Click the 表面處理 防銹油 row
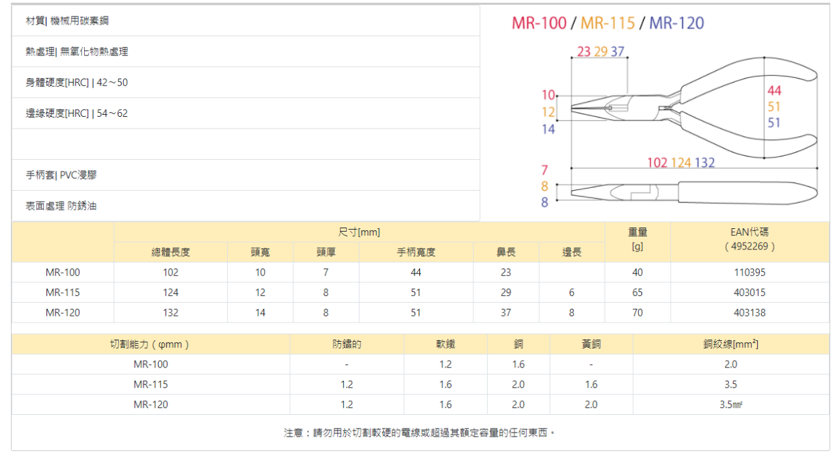835x464 pixels. (x=61, y=206)
